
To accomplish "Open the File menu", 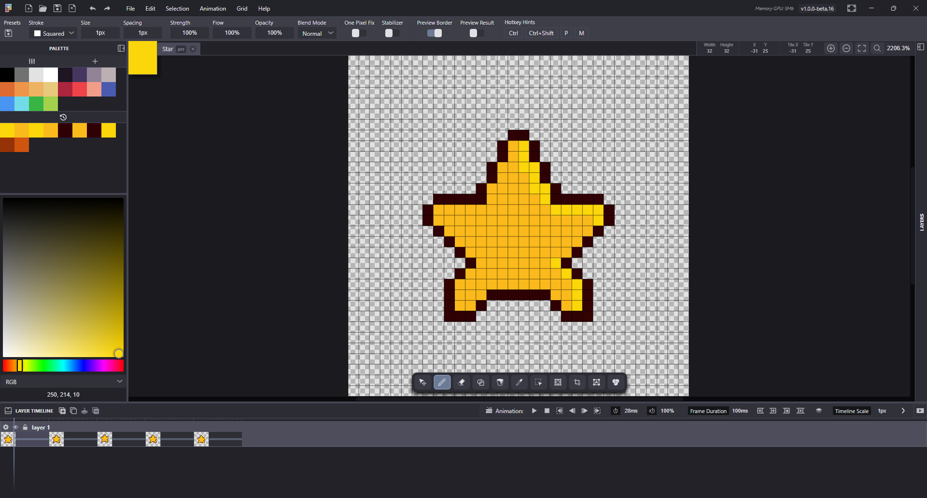I will point(130,8).
